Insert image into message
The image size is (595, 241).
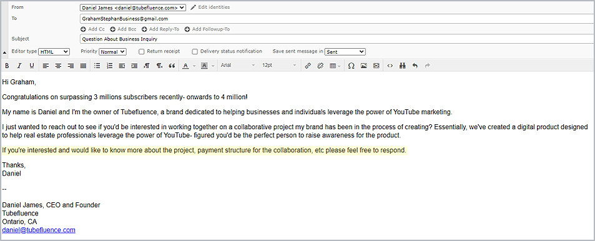click(363, 66)
